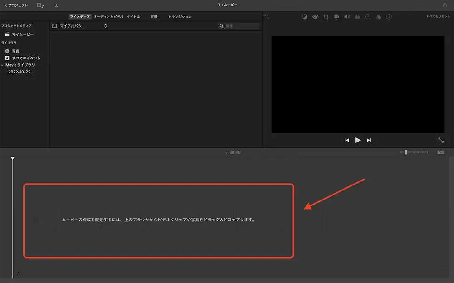Open the タイトル tab

(x=133, y=17)
